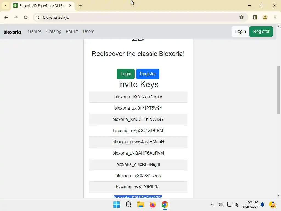Open a new tab with plus icon
This screenshot has width=281, height=211.
click(x=80, y=5)
